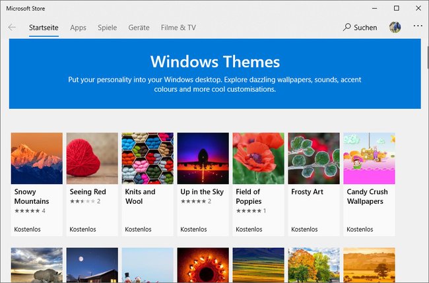
Task: Open the candle ring theme thumbnail
Action: point(203,265)
